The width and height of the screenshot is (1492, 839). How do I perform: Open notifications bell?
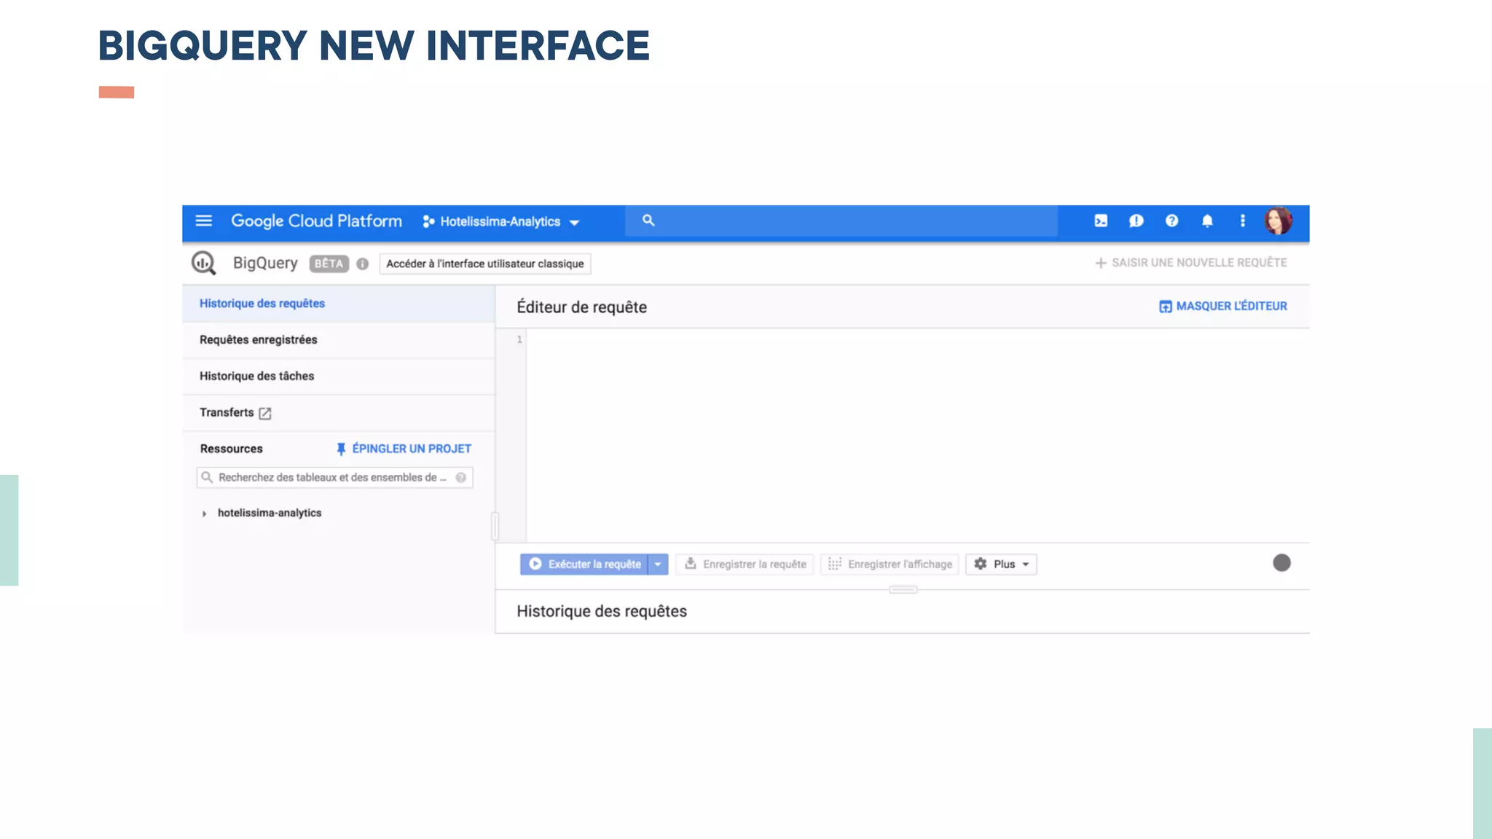tap(1207, 221)
